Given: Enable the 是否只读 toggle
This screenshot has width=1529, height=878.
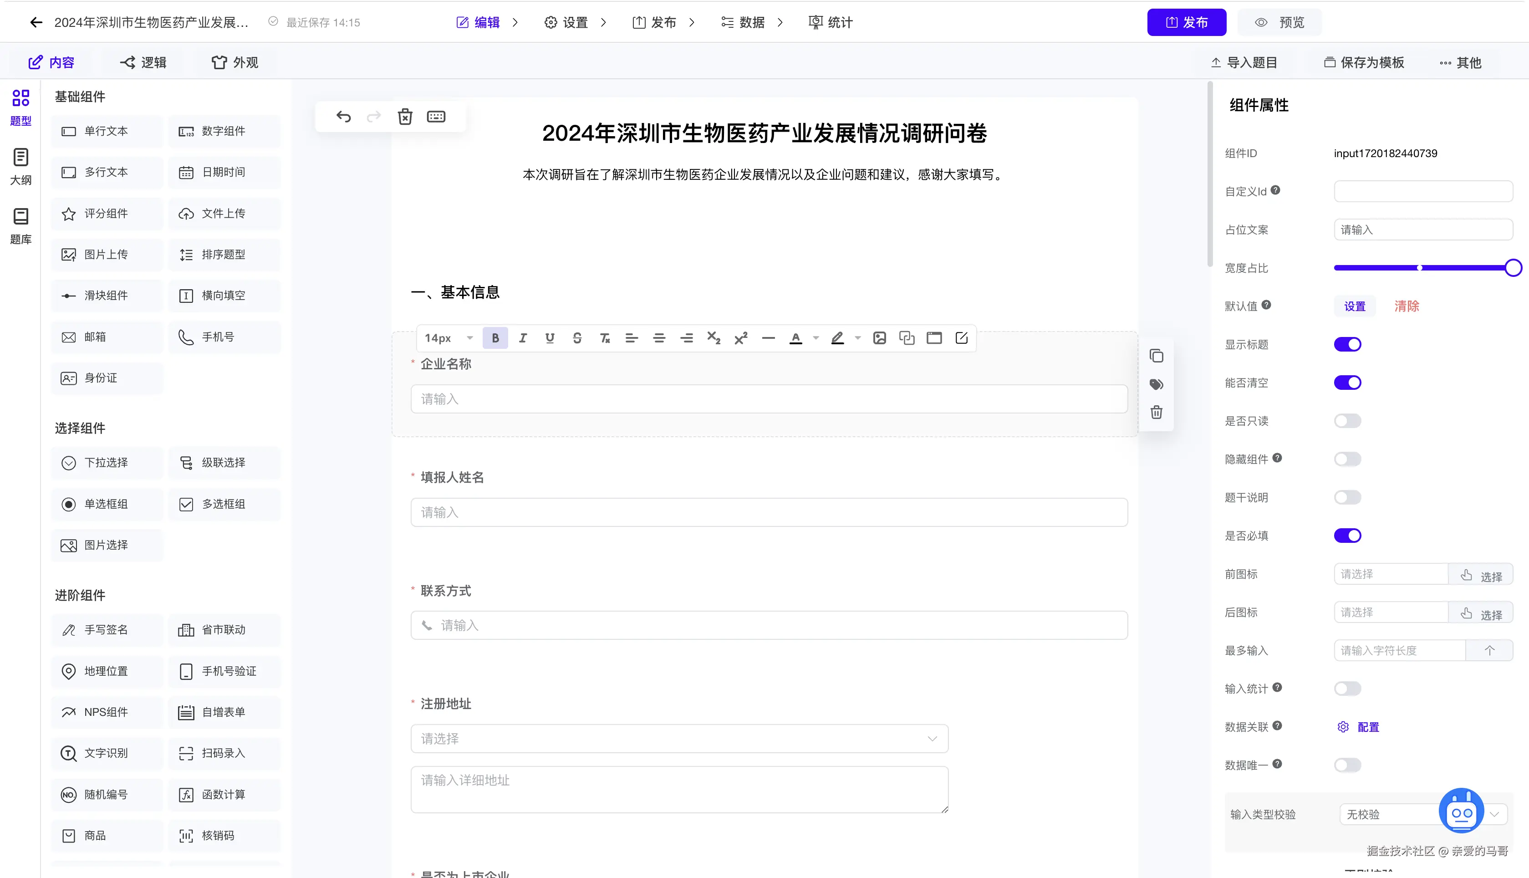Looking at the screenshot, I should pos(1347,421).
